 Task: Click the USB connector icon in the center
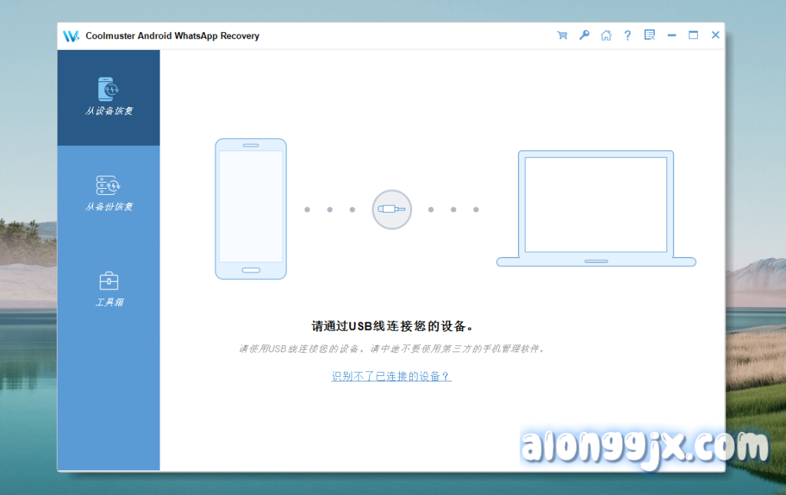[x=391, y=209]
